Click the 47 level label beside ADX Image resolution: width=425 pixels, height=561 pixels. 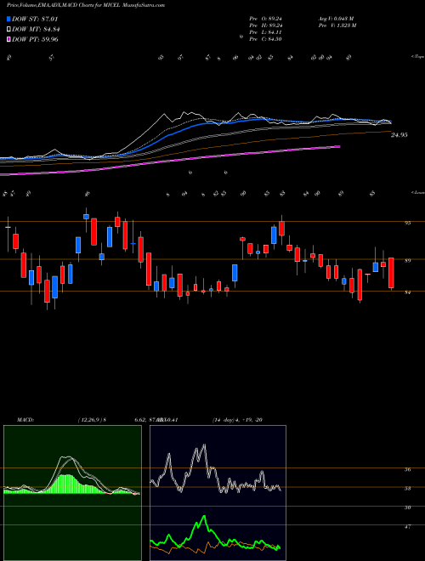point(407,527)
